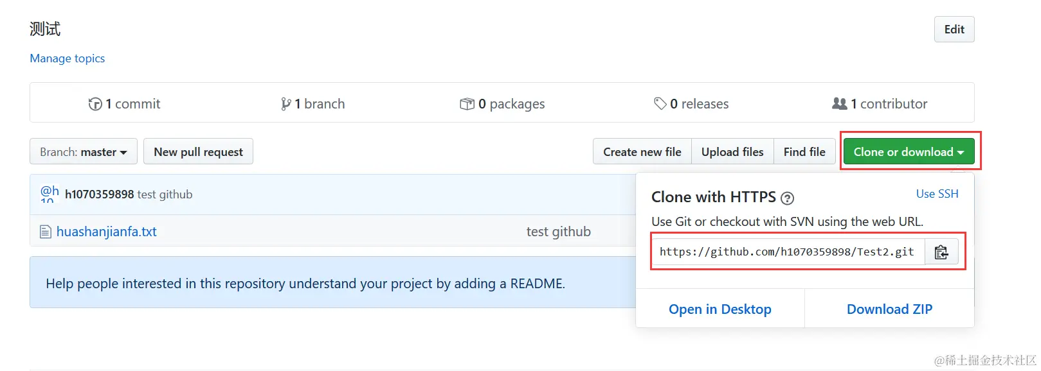Expand the Clone or download dropdown
The height and width of the screenshot is (371, 1041).
coord(908,152)
